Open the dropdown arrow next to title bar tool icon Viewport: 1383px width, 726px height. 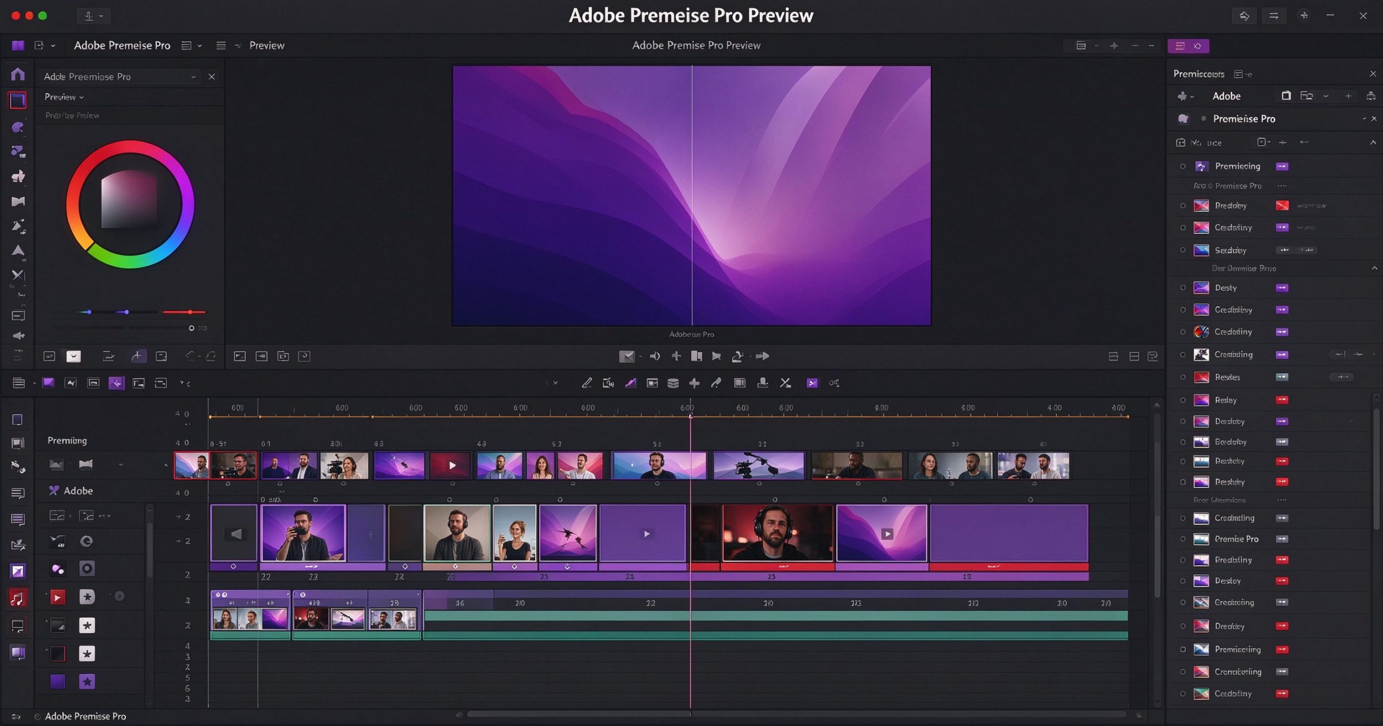pyautogui.click(x=101, y=16)
